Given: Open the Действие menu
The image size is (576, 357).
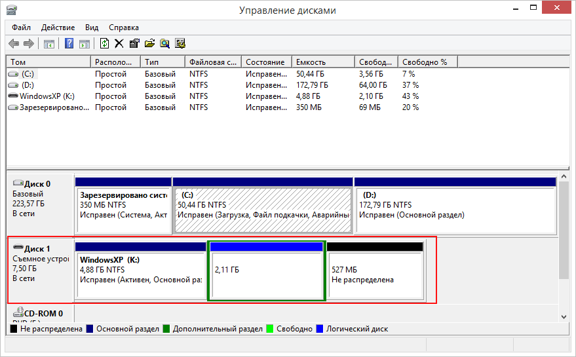Looking at the screenshot, I should pyautogui.click(x=58, y=28).
